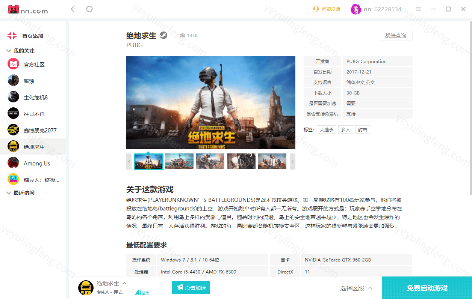Click the Ai最优 icon

[x=142, y=292]
